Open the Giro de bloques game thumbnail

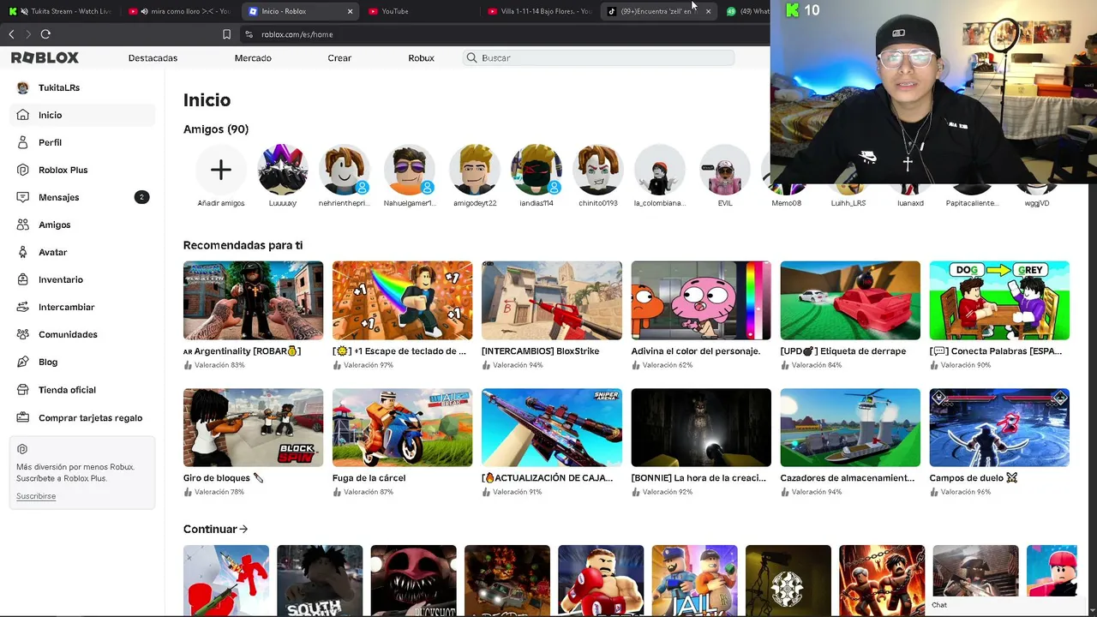tap(253, 428)
